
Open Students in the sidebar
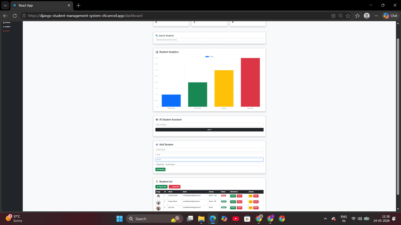[x=7, y=23]
